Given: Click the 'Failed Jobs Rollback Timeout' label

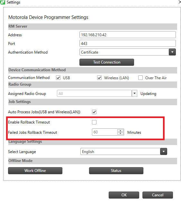Looking at the screenshot, I should pos(32,132).
